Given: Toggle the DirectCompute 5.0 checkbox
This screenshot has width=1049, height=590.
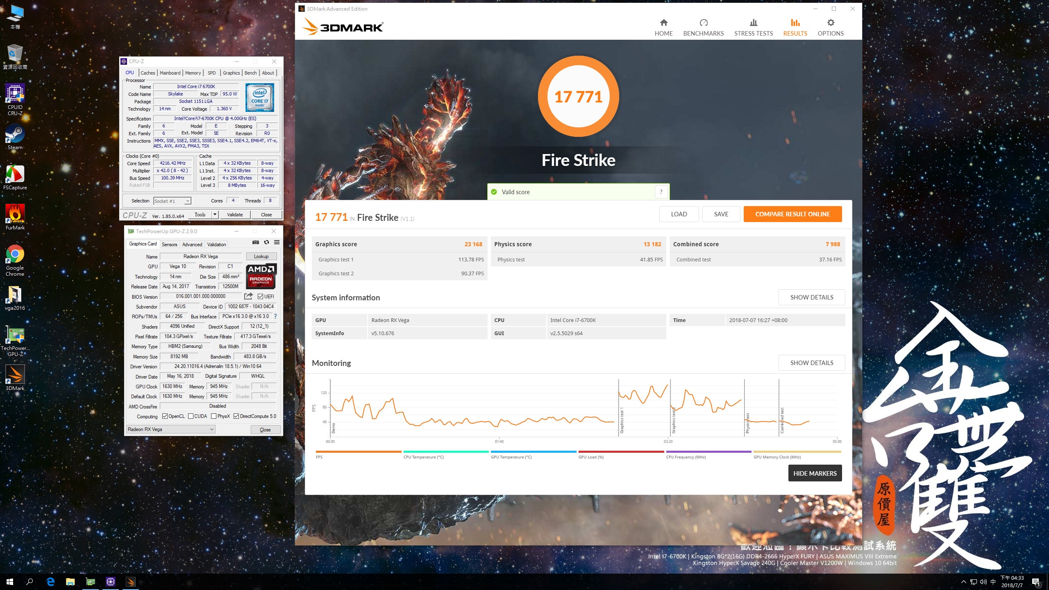Looking at the screenshot, I should click(236, 416).
